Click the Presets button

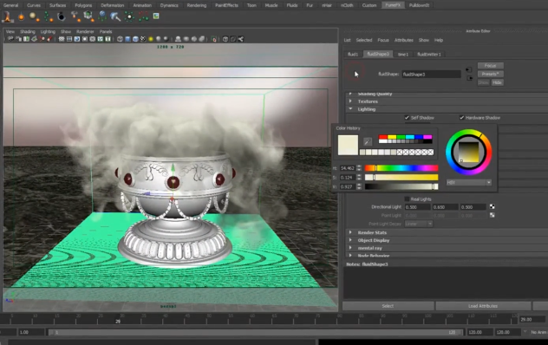(x=490, y=74)
